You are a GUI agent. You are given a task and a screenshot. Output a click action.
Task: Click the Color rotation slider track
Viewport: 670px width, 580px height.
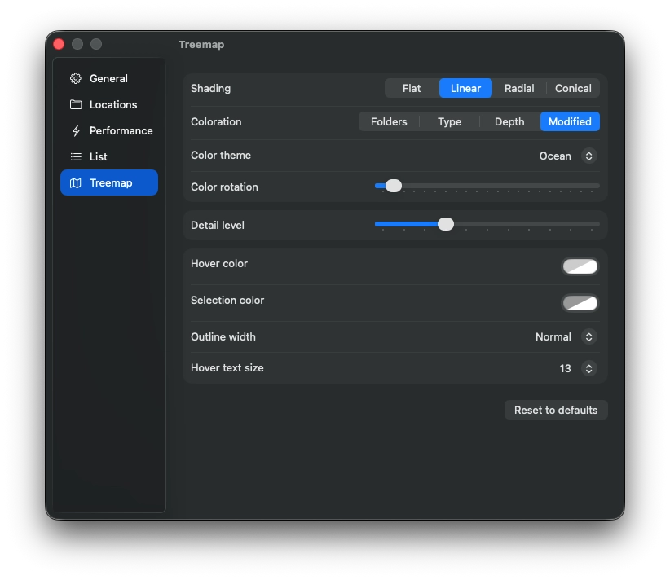tap(487, 186)
